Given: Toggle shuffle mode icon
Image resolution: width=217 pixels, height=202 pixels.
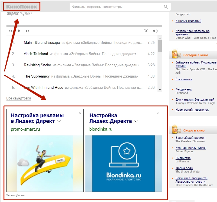Looking at the screenshot, I should 146,31.
